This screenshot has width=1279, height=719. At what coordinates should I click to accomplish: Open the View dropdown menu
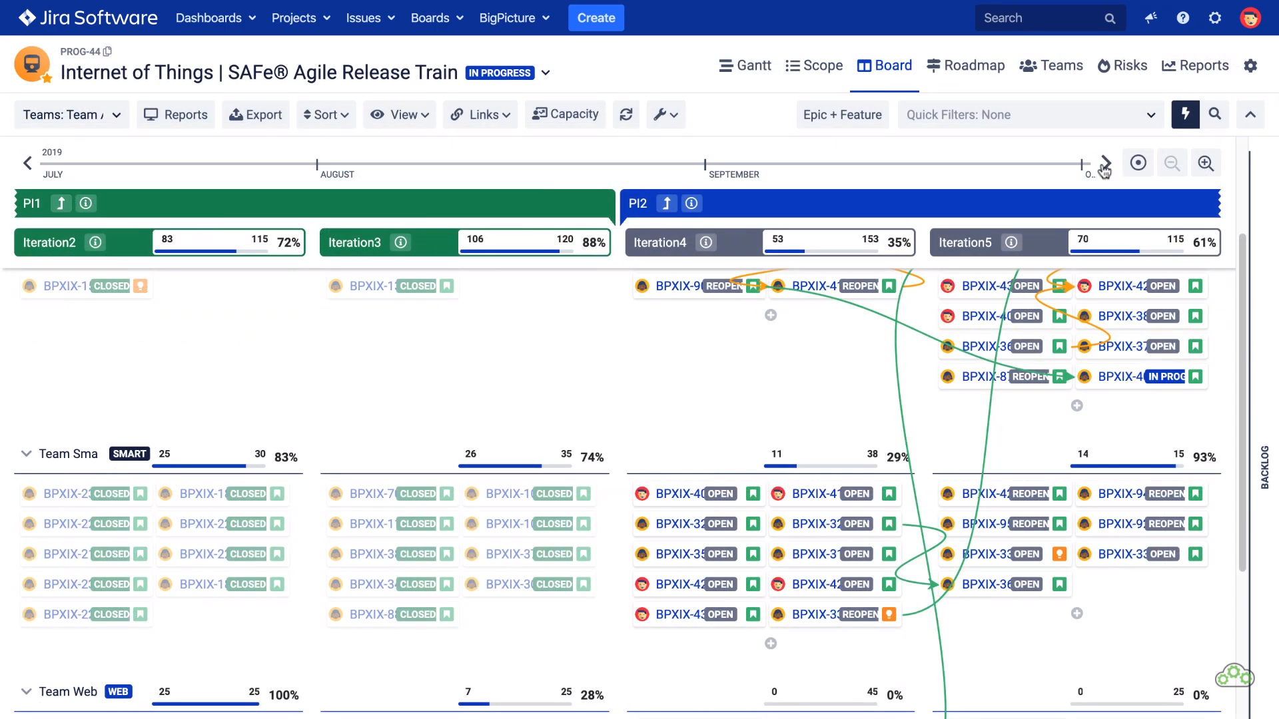pyautogui.click(x=399, y=114)
